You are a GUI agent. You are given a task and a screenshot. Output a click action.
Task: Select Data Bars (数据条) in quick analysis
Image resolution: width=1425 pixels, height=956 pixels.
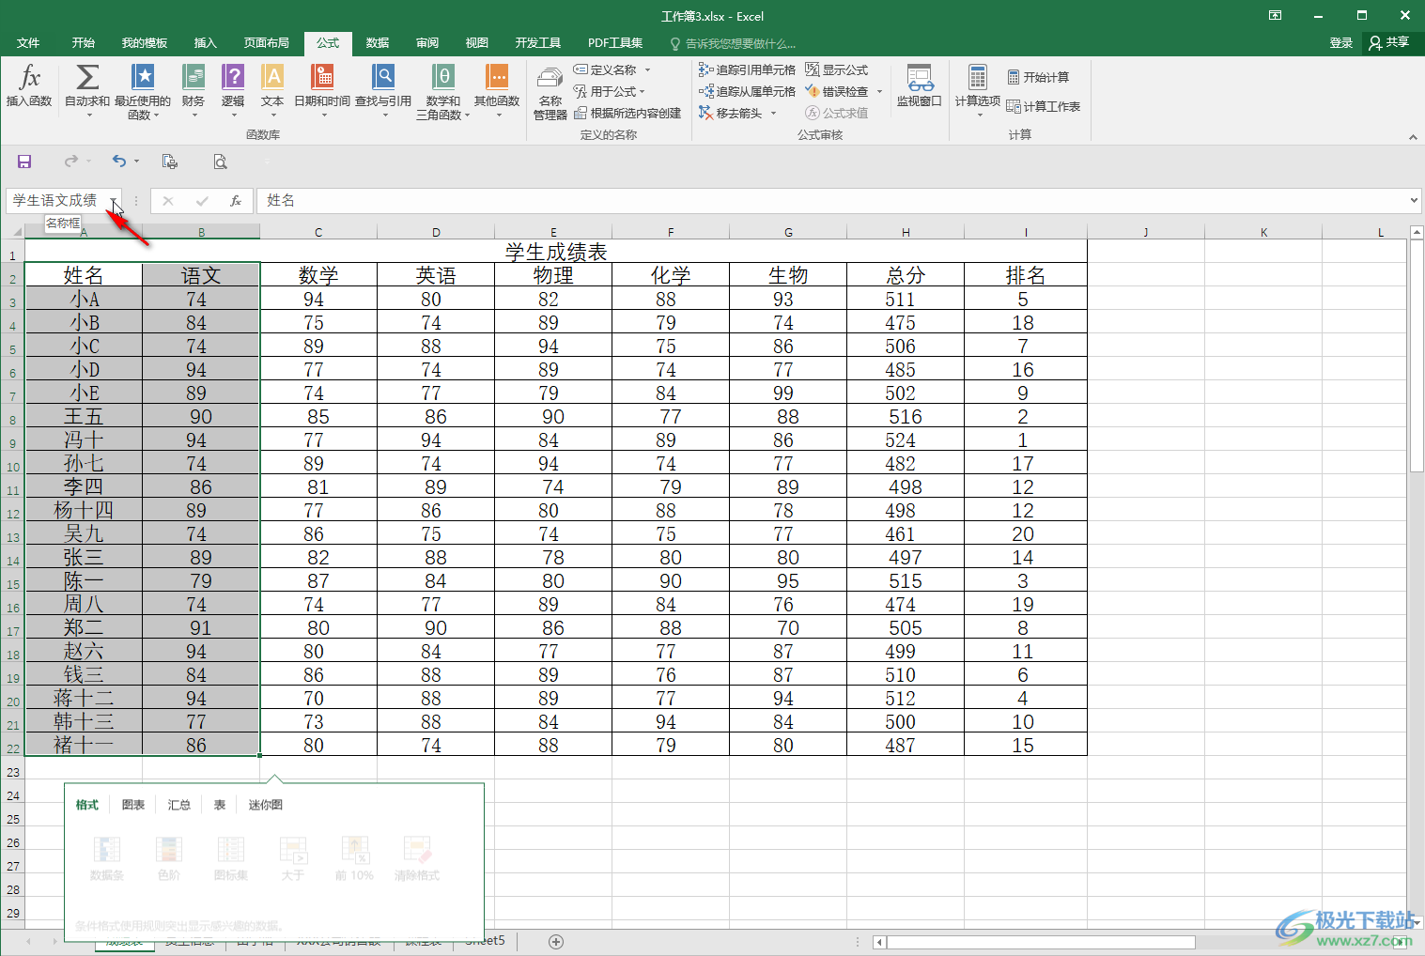click(x=107, y=858)
